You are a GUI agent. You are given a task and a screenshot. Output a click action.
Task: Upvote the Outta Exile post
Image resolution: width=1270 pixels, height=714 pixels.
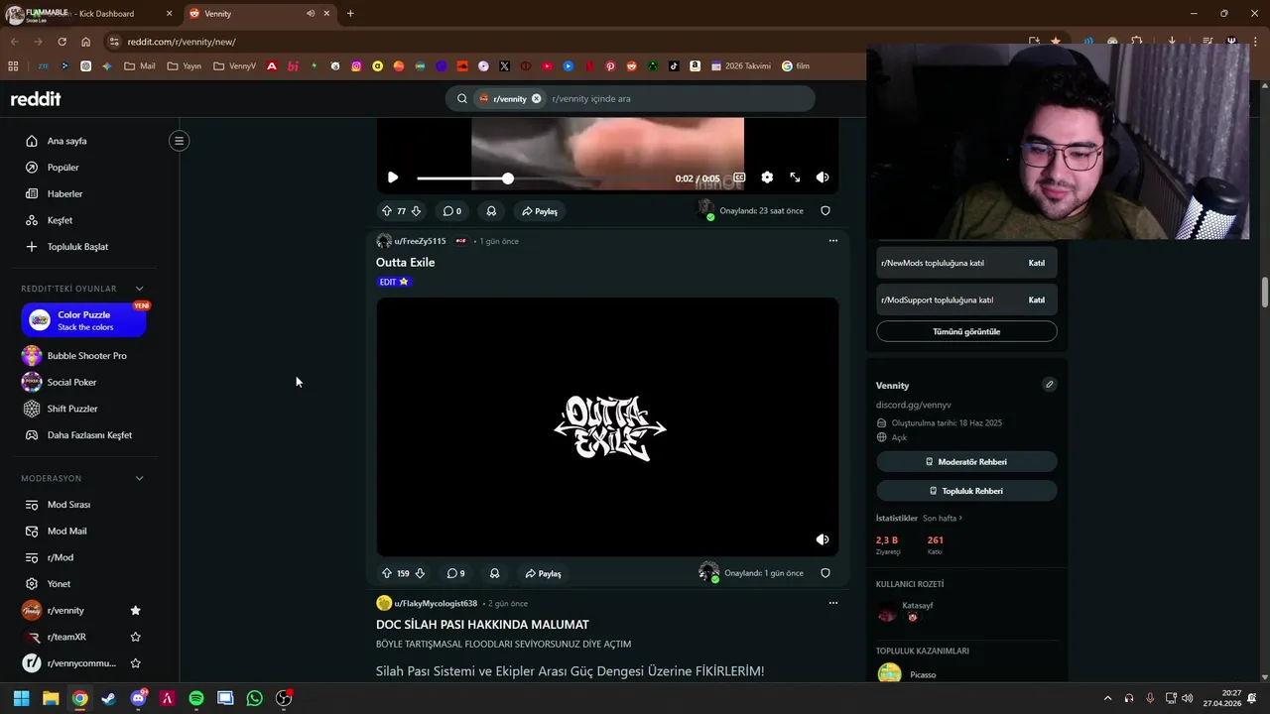click(387, 573)
